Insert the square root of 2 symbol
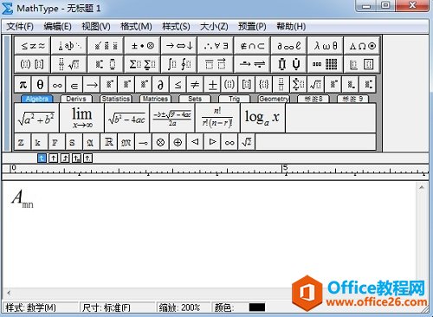Viewport: 433px width, 317px height. 247,142
